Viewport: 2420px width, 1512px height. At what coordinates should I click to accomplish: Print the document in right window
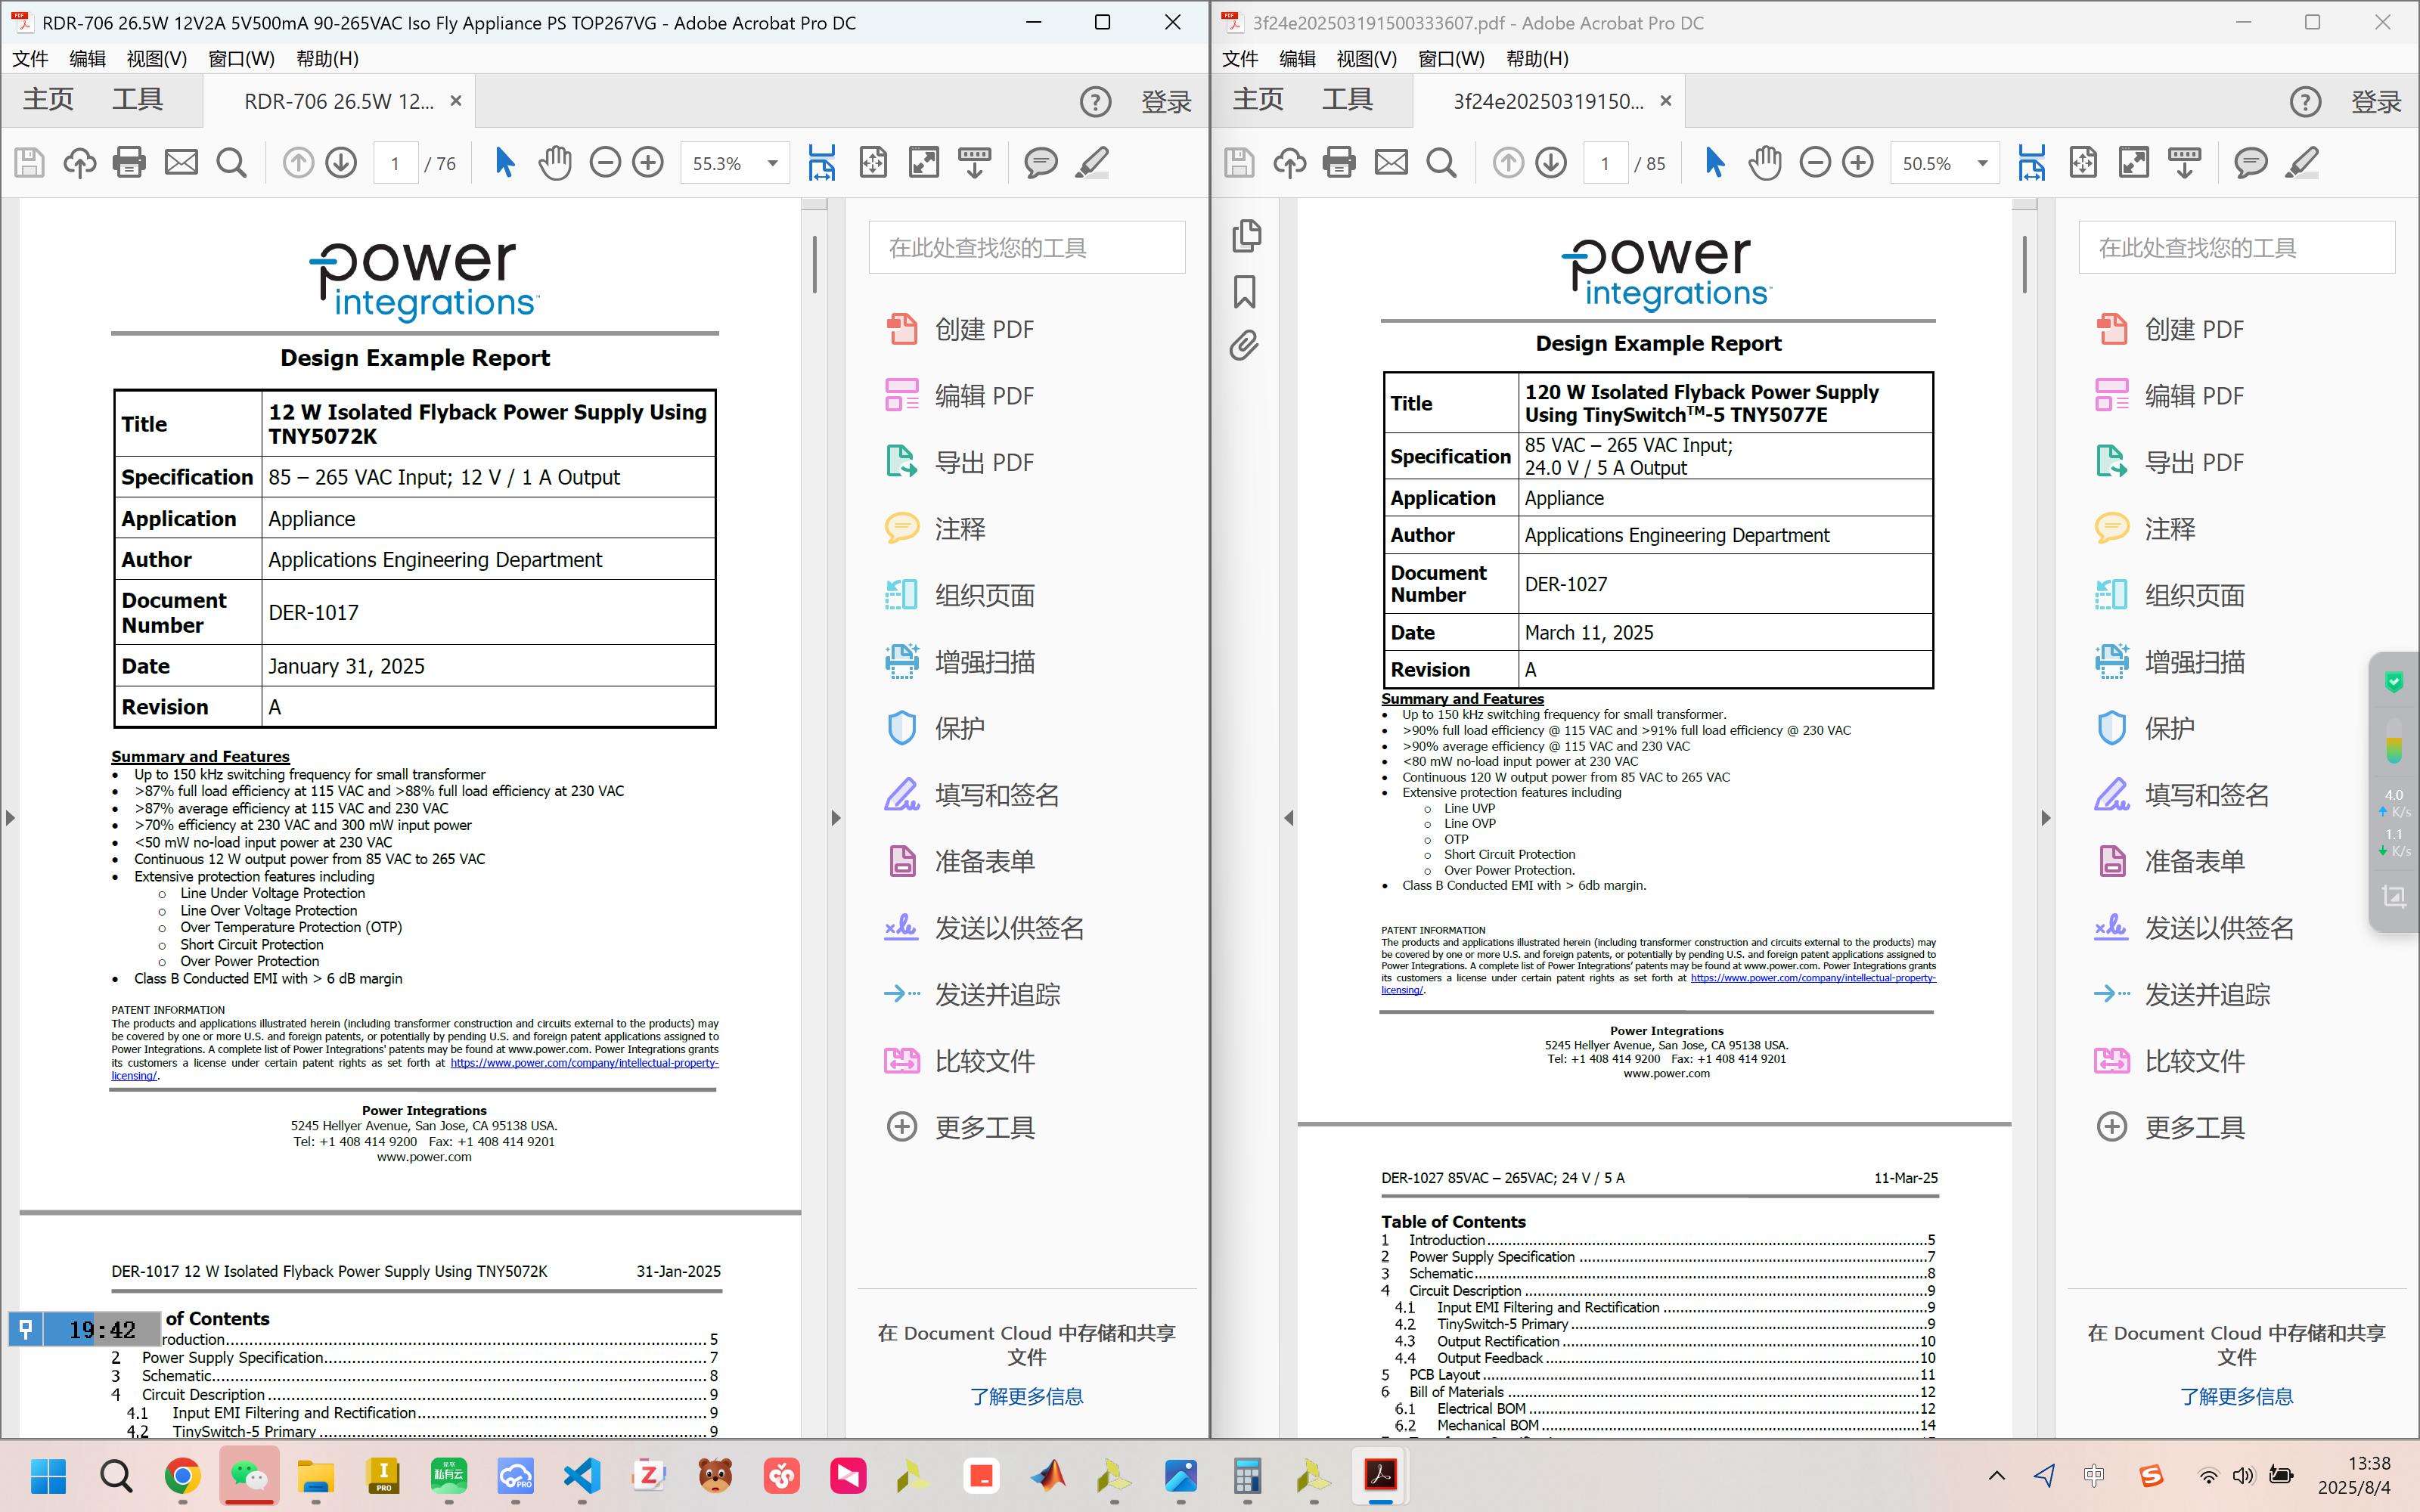tap(1339, 162)
